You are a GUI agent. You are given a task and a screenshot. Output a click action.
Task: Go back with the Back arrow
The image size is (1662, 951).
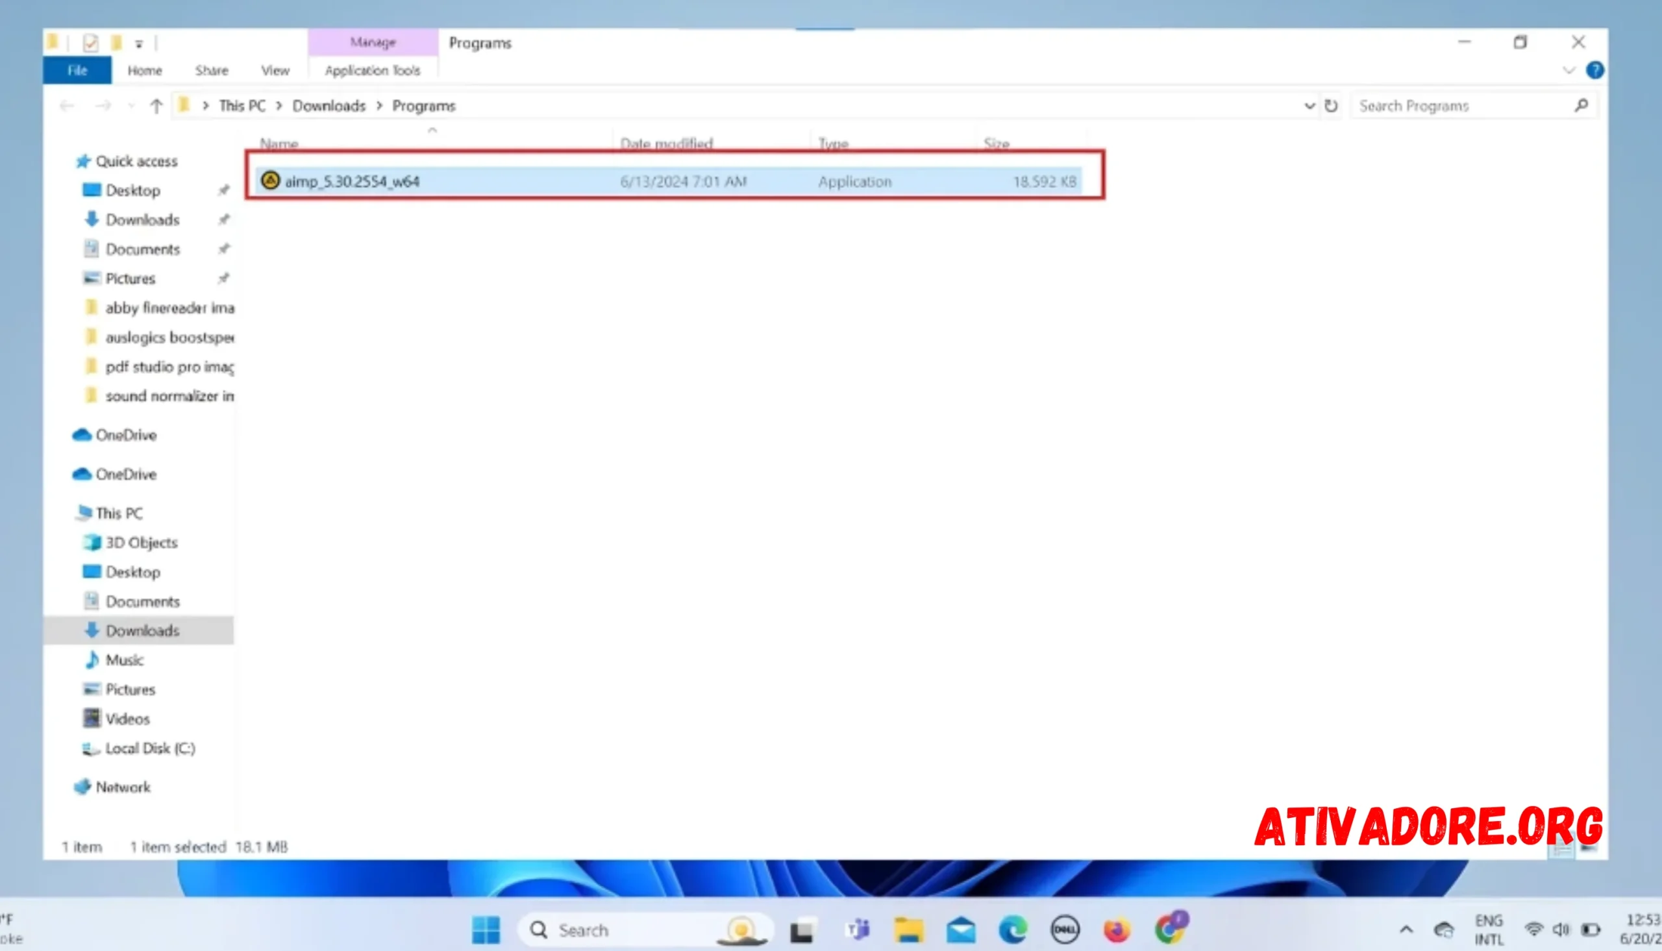pyautogui.click(x=66, y=105)
